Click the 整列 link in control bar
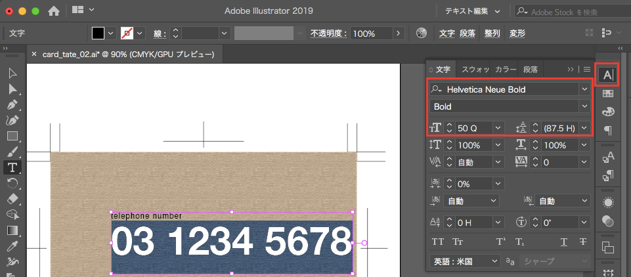The height and width of the screenshot is (277, 631). coord(492,33)
